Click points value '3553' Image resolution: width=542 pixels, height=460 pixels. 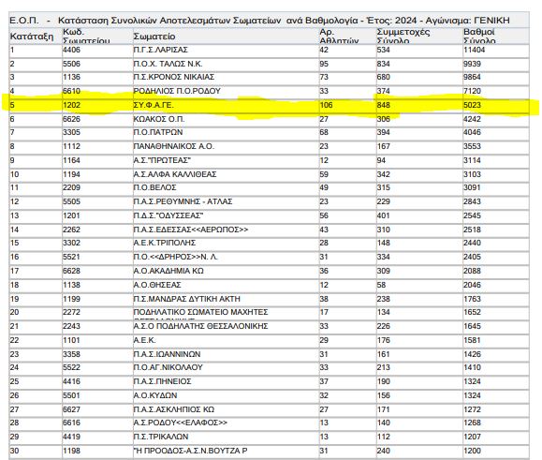point(472,147)
